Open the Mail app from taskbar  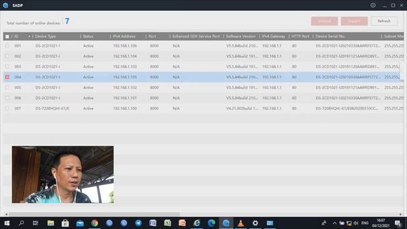point(80,223)
